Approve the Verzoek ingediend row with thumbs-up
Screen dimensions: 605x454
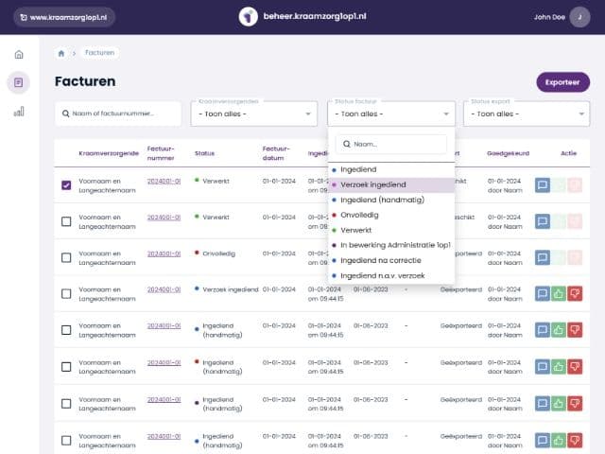559,293
